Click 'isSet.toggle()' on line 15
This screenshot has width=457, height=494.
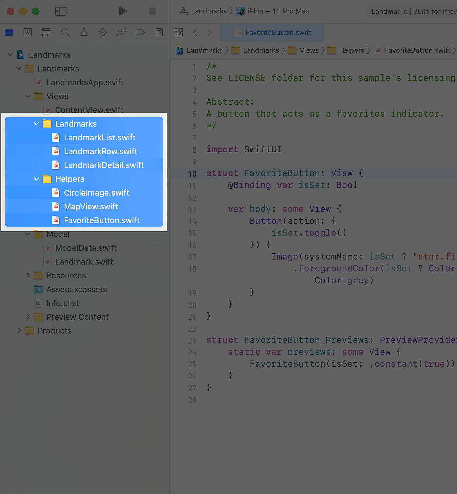309,233
